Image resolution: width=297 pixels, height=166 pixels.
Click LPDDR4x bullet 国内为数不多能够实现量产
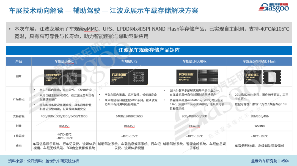[195, 93]
